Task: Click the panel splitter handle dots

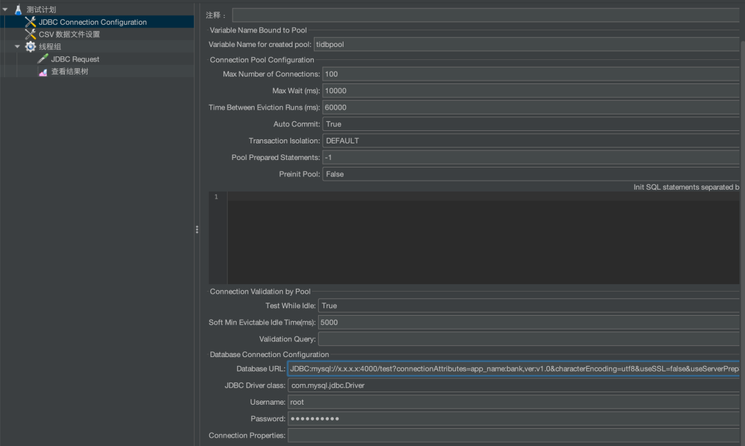Action: 197,230
